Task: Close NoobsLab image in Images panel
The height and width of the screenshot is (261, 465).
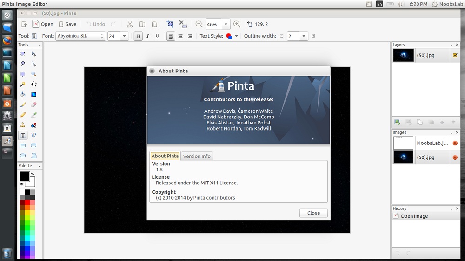Action: pos(455,143)
